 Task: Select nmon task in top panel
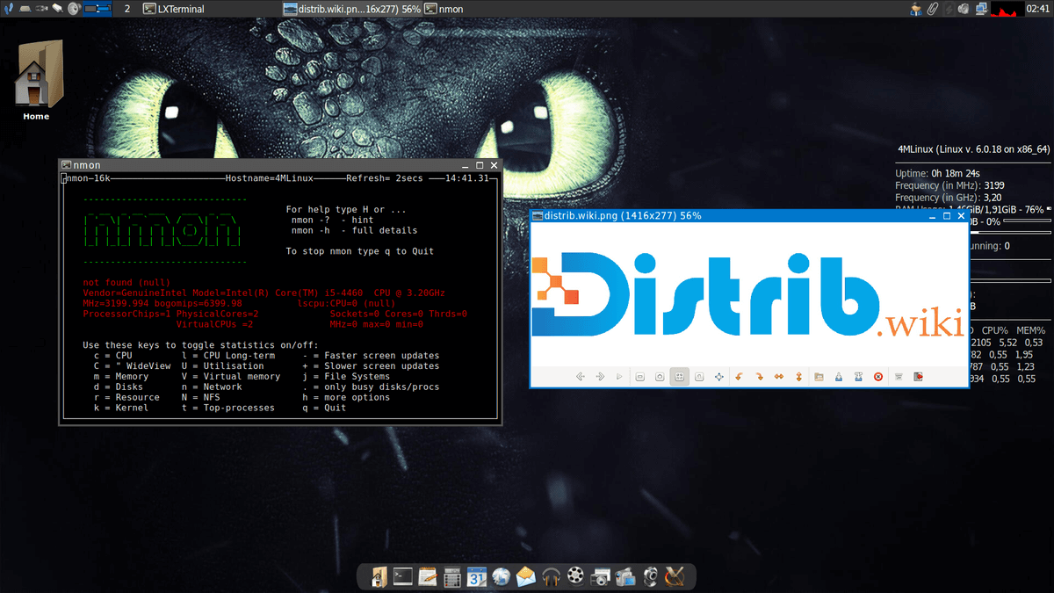click(x=444, y=9)
